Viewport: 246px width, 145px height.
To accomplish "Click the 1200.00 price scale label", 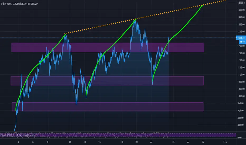I will point(241,60).
